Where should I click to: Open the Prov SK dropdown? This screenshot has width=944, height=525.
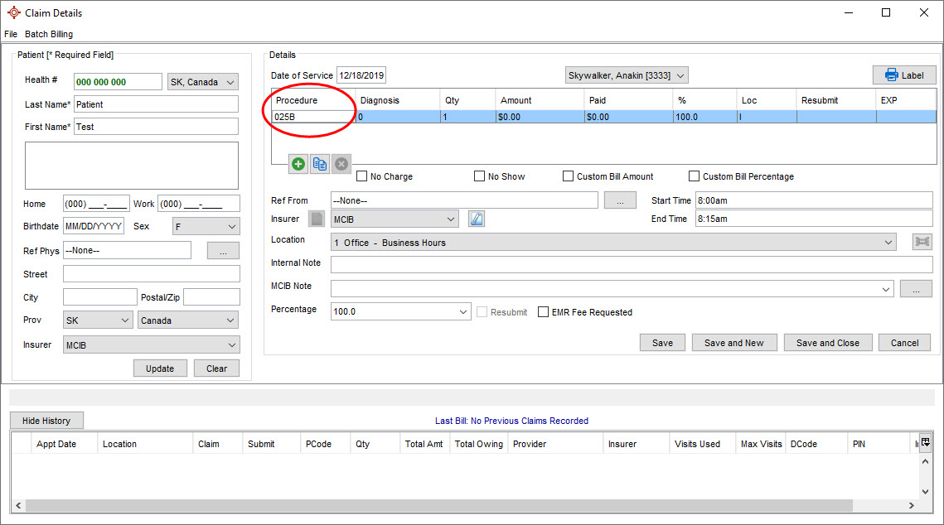(98, 320)
